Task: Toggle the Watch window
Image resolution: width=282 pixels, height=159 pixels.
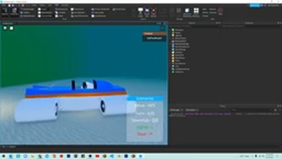Action: point(59,16)
